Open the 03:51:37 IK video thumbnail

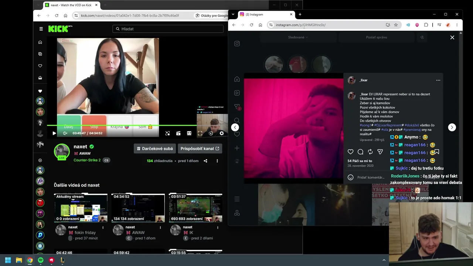(195, 208)
